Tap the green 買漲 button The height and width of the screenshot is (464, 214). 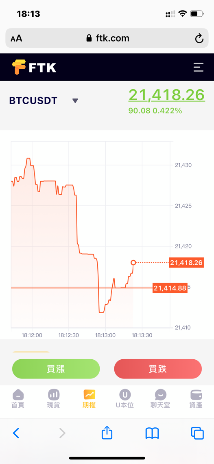[x=56, y=369]
